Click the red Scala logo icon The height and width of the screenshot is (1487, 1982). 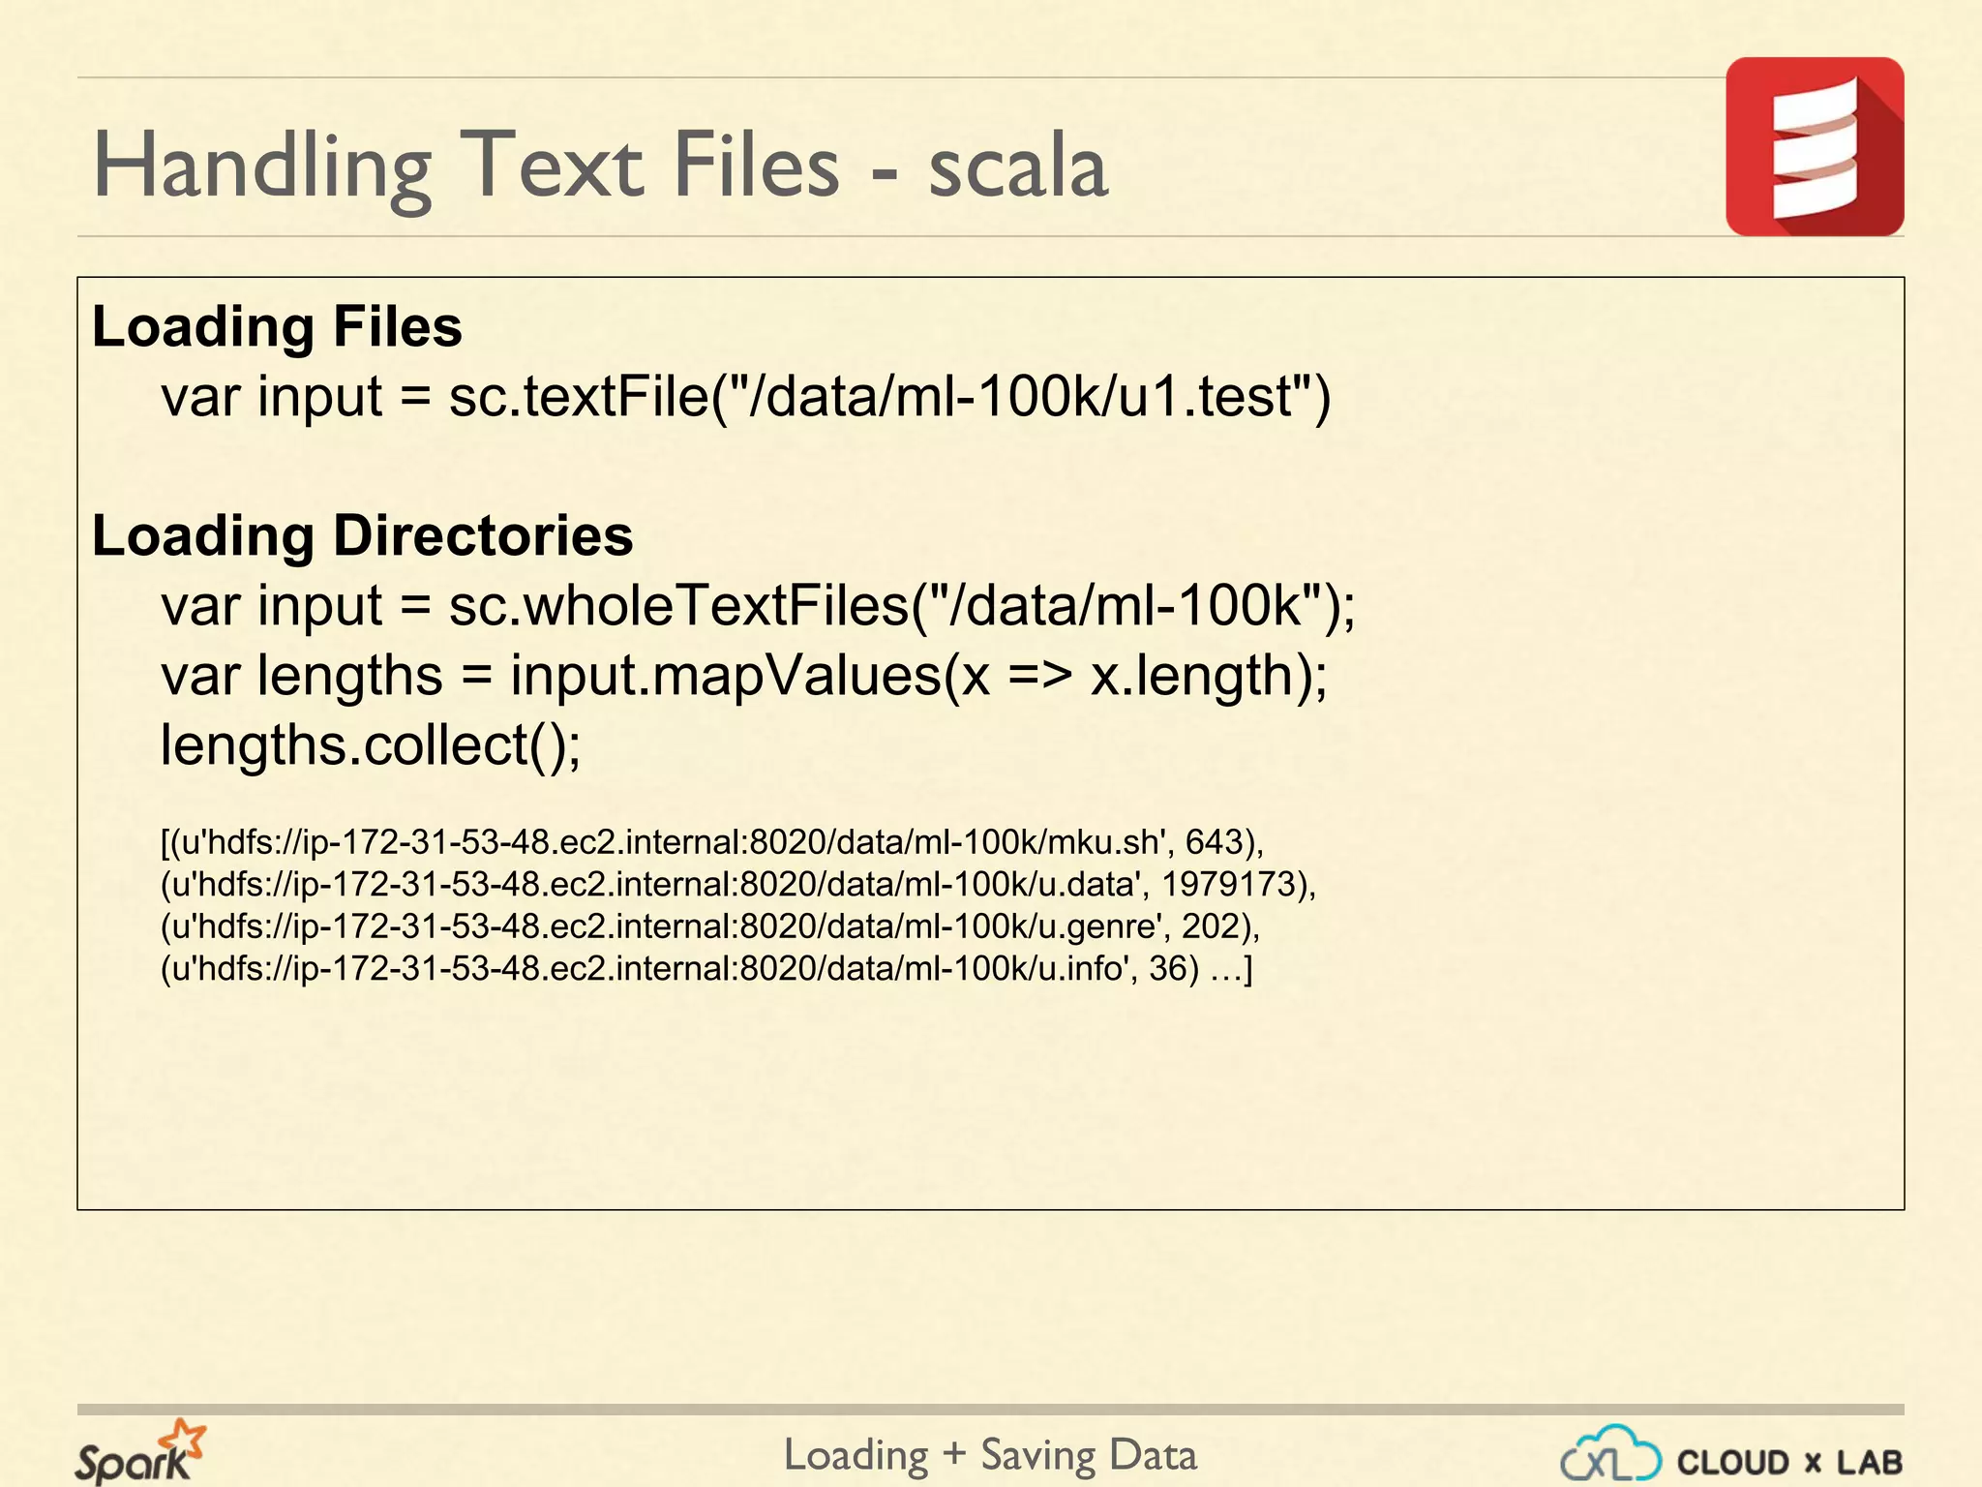click(x=1815, y=146)
